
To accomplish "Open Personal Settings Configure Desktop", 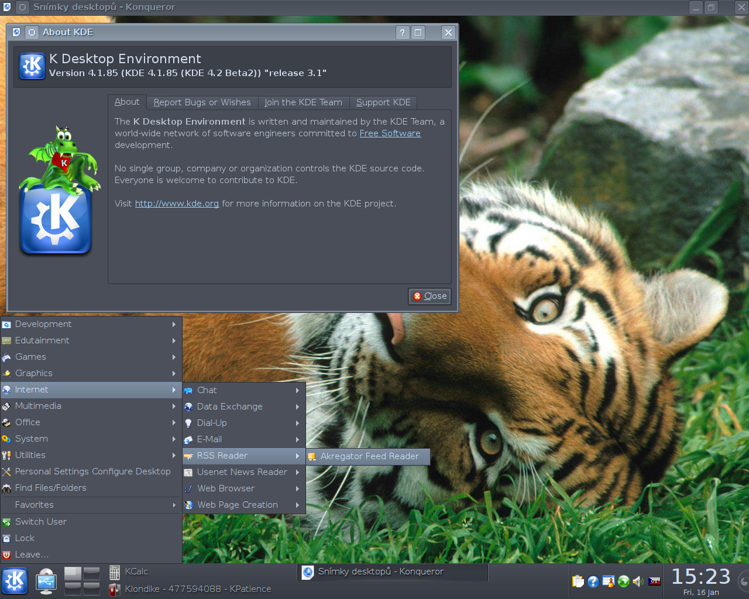I will (x=91, y=471).
